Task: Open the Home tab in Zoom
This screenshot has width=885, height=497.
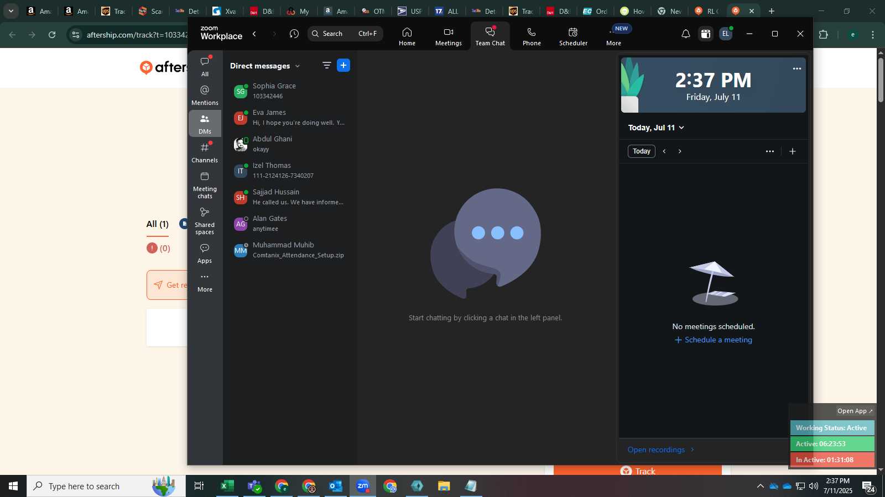Action: pos(407,36)
